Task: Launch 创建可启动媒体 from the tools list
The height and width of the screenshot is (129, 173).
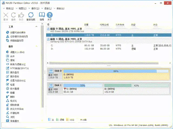Action: click(x=16, y=32)
